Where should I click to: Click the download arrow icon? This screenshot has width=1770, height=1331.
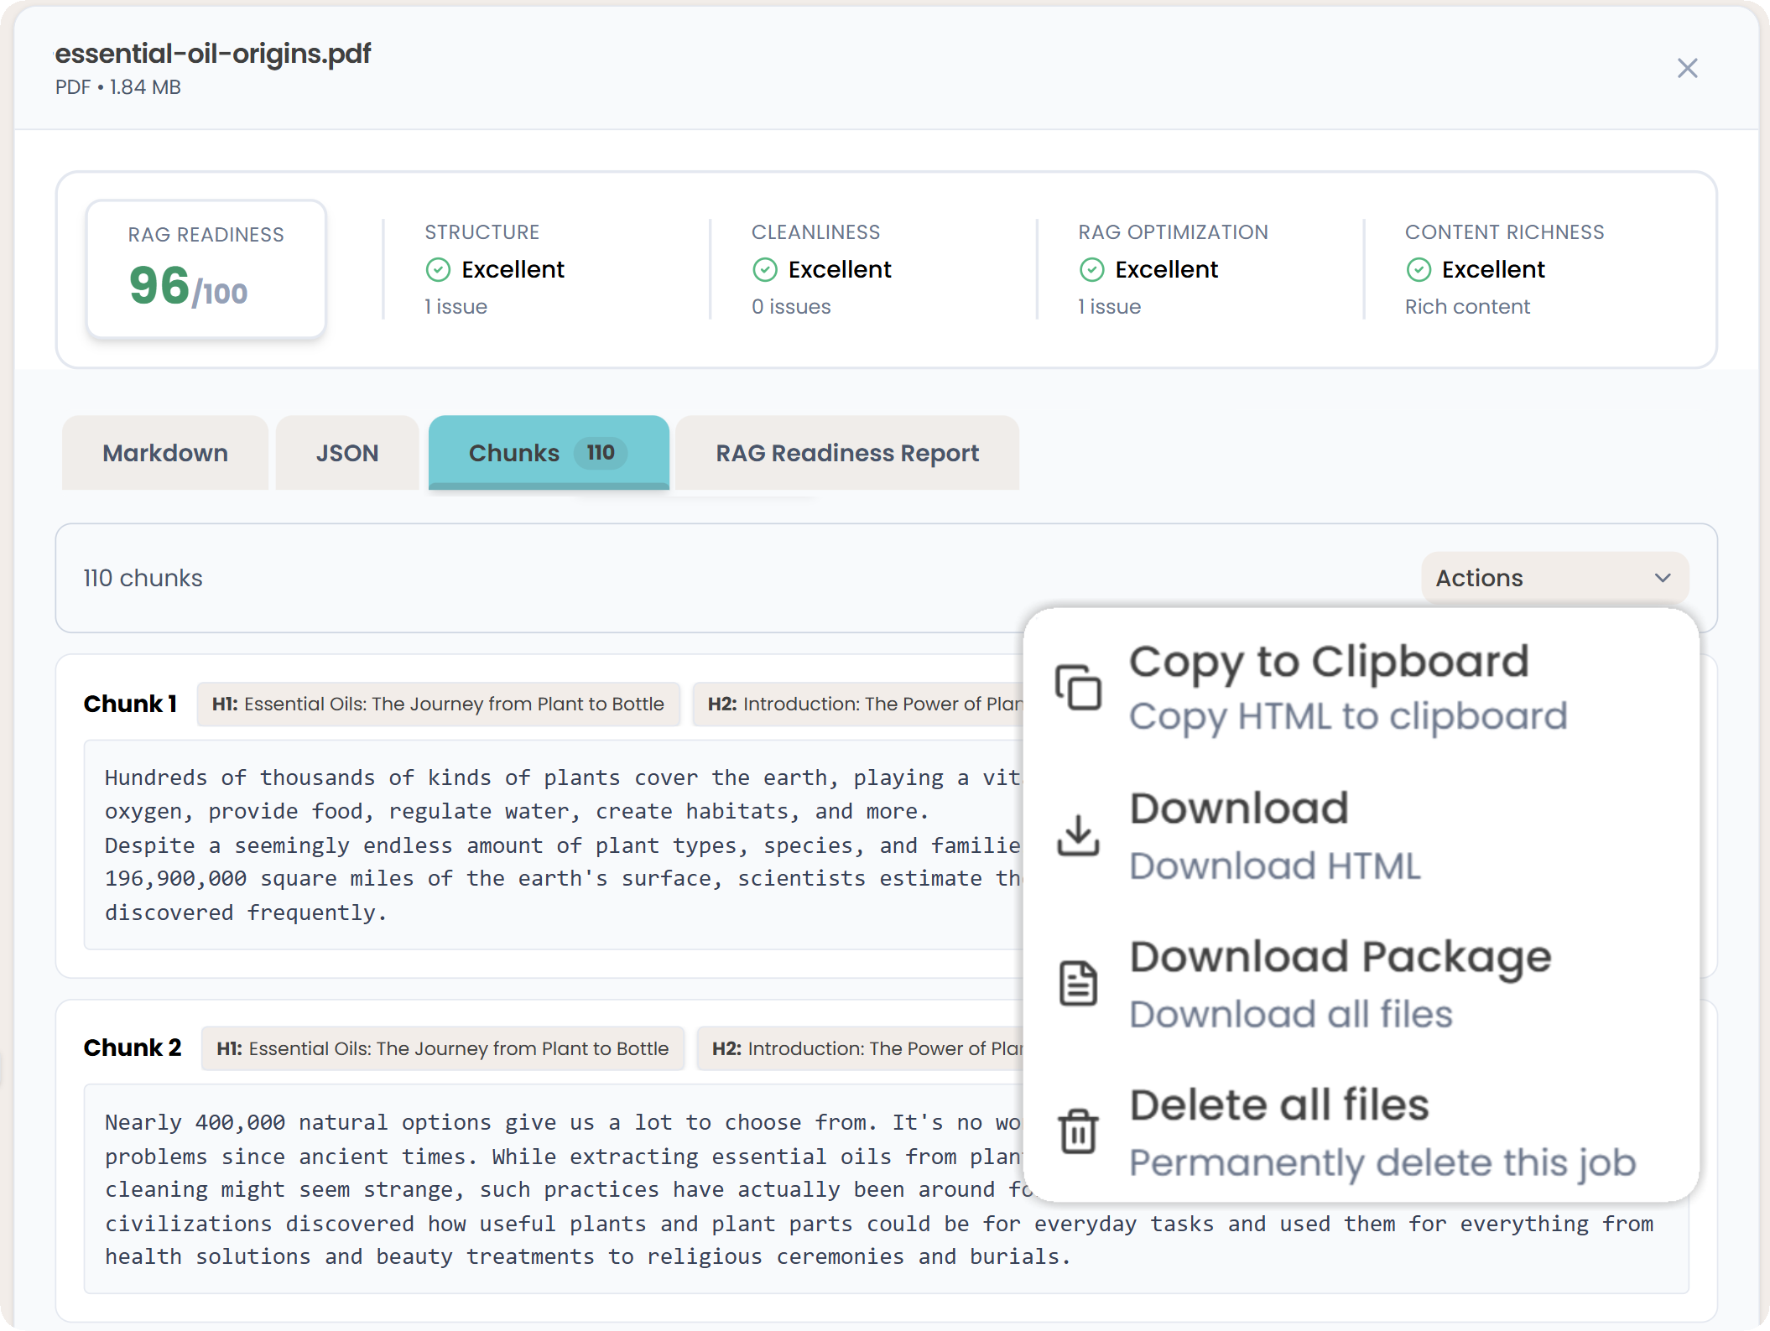(x=1078, y=835)
